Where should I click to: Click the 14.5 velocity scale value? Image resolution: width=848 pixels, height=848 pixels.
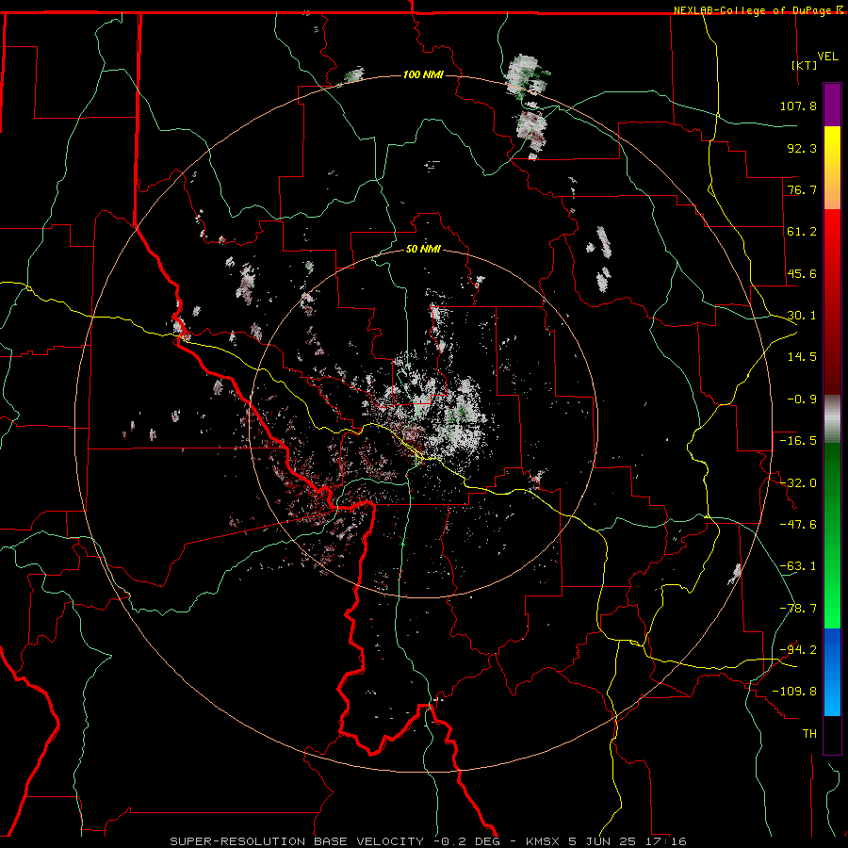(802, 357)
